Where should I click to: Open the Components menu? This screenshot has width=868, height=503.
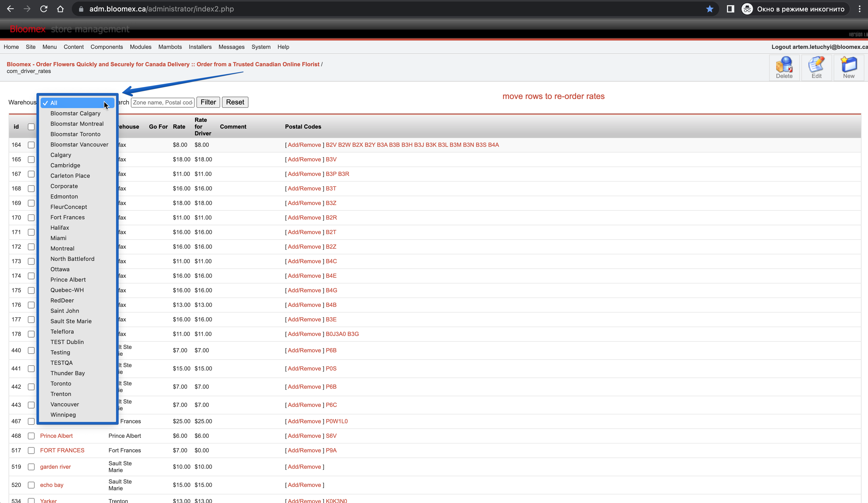107,47
